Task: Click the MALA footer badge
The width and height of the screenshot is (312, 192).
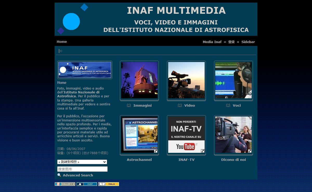Action: tap(108, 184)
